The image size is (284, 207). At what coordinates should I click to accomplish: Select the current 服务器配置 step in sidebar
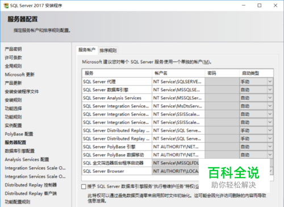coord(15,142)
